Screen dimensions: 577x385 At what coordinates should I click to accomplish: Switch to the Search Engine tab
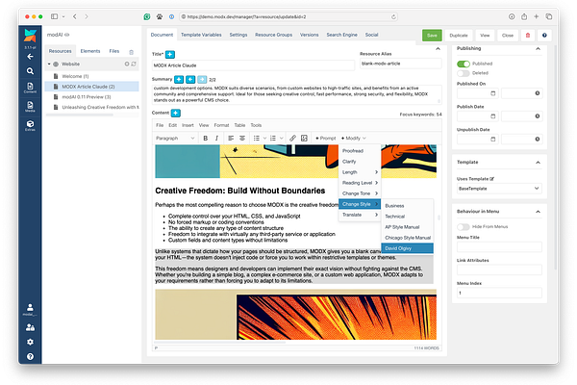(x=341, y=35)
